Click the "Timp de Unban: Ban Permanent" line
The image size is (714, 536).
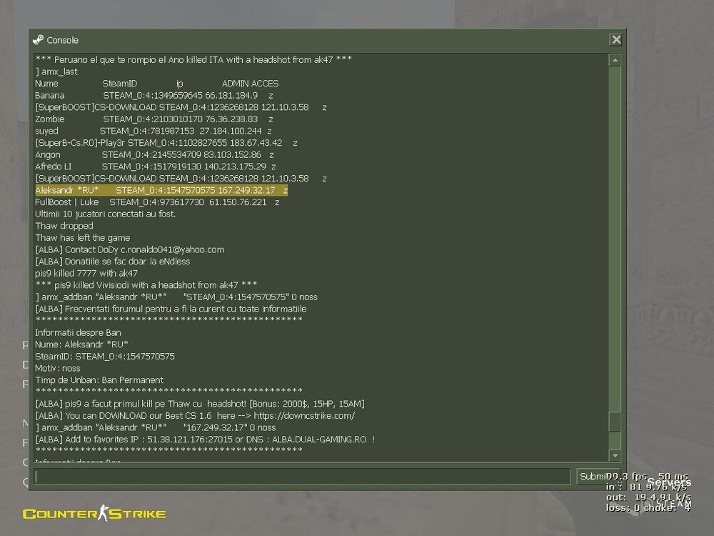[x=99, y=380]
